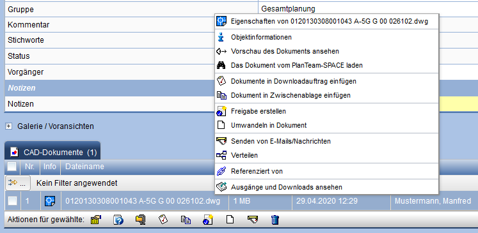Click the blank page convert icon in the actions bar
This screenshot has width=478, height=233.
click(x=230, y=220)
